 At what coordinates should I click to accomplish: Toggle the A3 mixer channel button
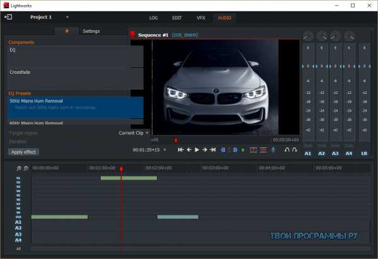click(336, 153)
